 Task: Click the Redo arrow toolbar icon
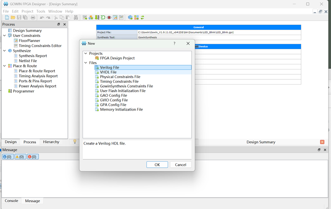point(48,18)
